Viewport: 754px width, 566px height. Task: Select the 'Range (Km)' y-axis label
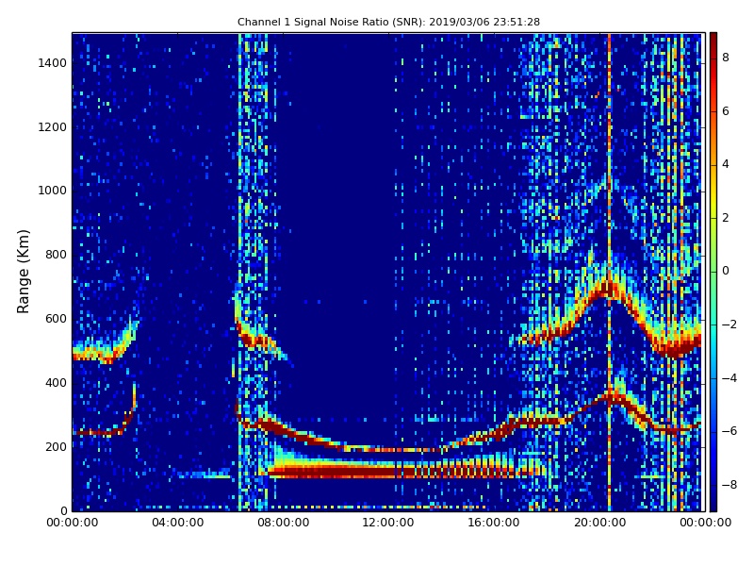coord(23,272)
